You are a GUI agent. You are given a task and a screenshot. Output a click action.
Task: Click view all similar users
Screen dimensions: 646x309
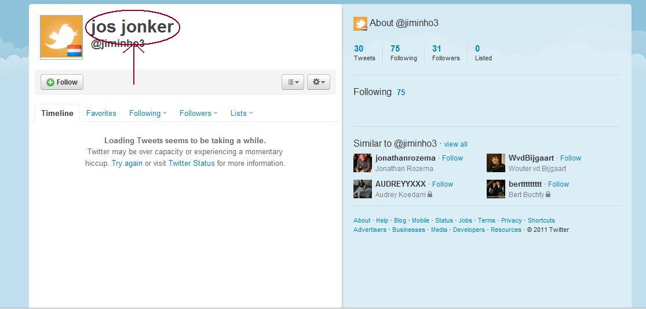[455, 144]
